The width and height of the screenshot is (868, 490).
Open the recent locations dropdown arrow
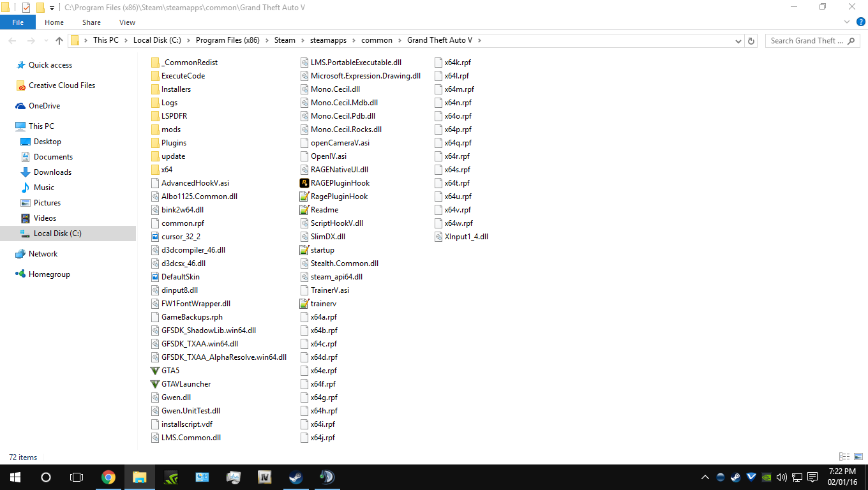click(45, 41)
